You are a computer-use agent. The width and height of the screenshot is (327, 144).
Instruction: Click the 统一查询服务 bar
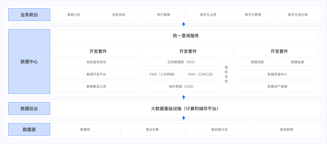[186, 36]
